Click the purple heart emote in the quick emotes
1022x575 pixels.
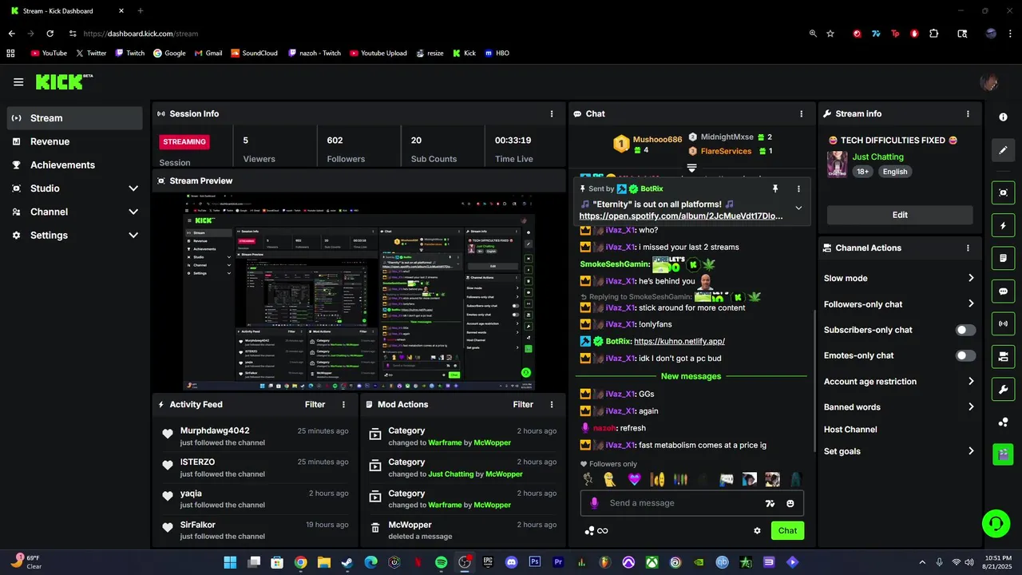pyautogui.click(x=634, y=479)
